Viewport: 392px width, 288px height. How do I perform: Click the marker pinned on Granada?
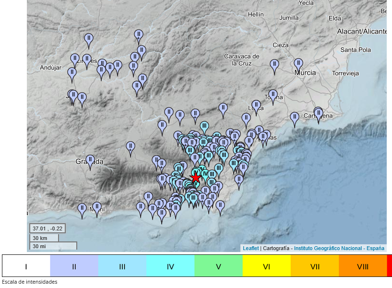90,161
